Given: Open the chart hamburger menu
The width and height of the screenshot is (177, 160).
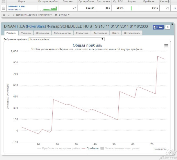Looking at the screenshot, I should 166,46.
